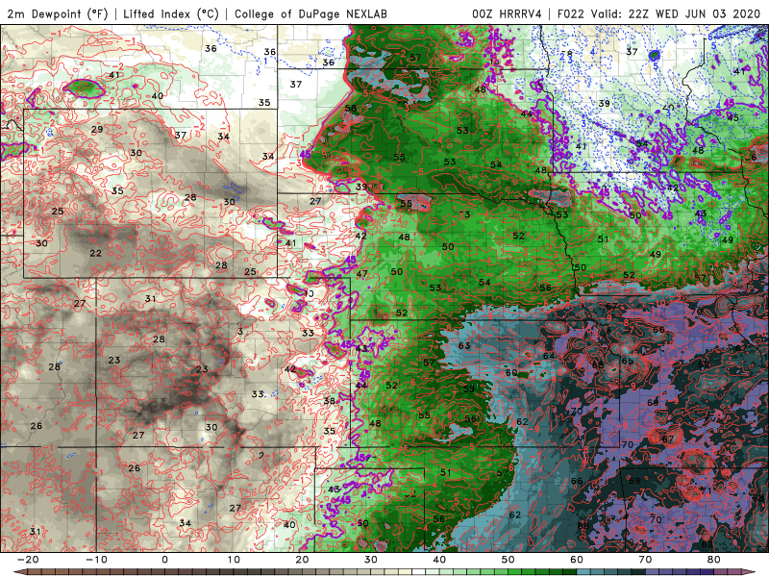Click the 60 label on the color scale

pos(577,560)
